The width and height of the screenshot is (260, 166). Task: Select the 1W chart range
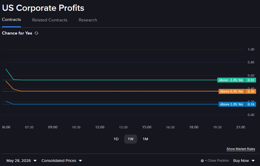pyautogui.click(x=131, y=139)
